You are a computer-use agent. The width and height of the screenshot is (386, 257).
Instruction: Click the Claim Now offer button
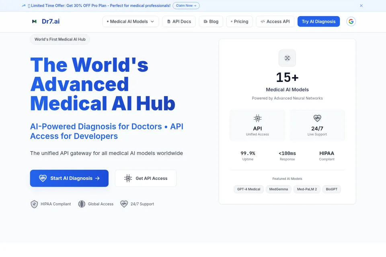point(186,6)
